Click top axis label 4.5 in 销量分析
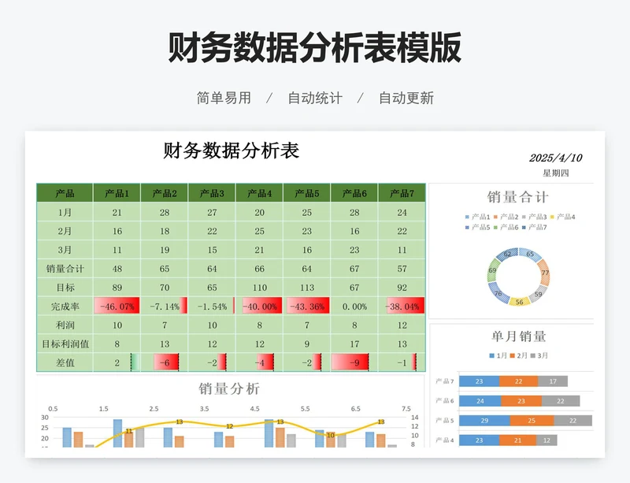The width and height of the screenshot is (630, 483). [254, 409]
